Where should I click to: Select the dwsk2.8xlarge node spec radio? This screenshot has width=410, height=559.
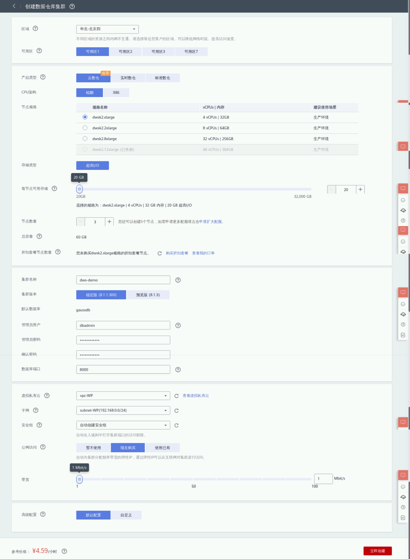85,139
